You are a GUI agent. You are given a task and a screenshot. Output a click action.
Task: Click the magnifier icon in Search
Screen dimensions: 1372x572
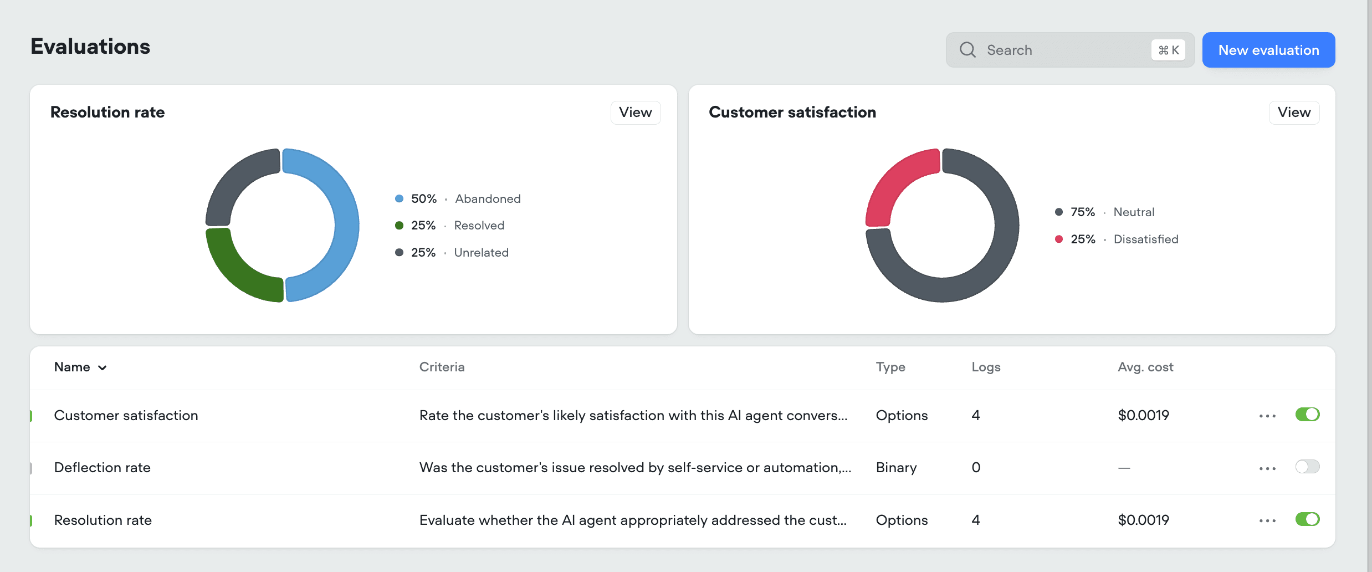(967, 50)
